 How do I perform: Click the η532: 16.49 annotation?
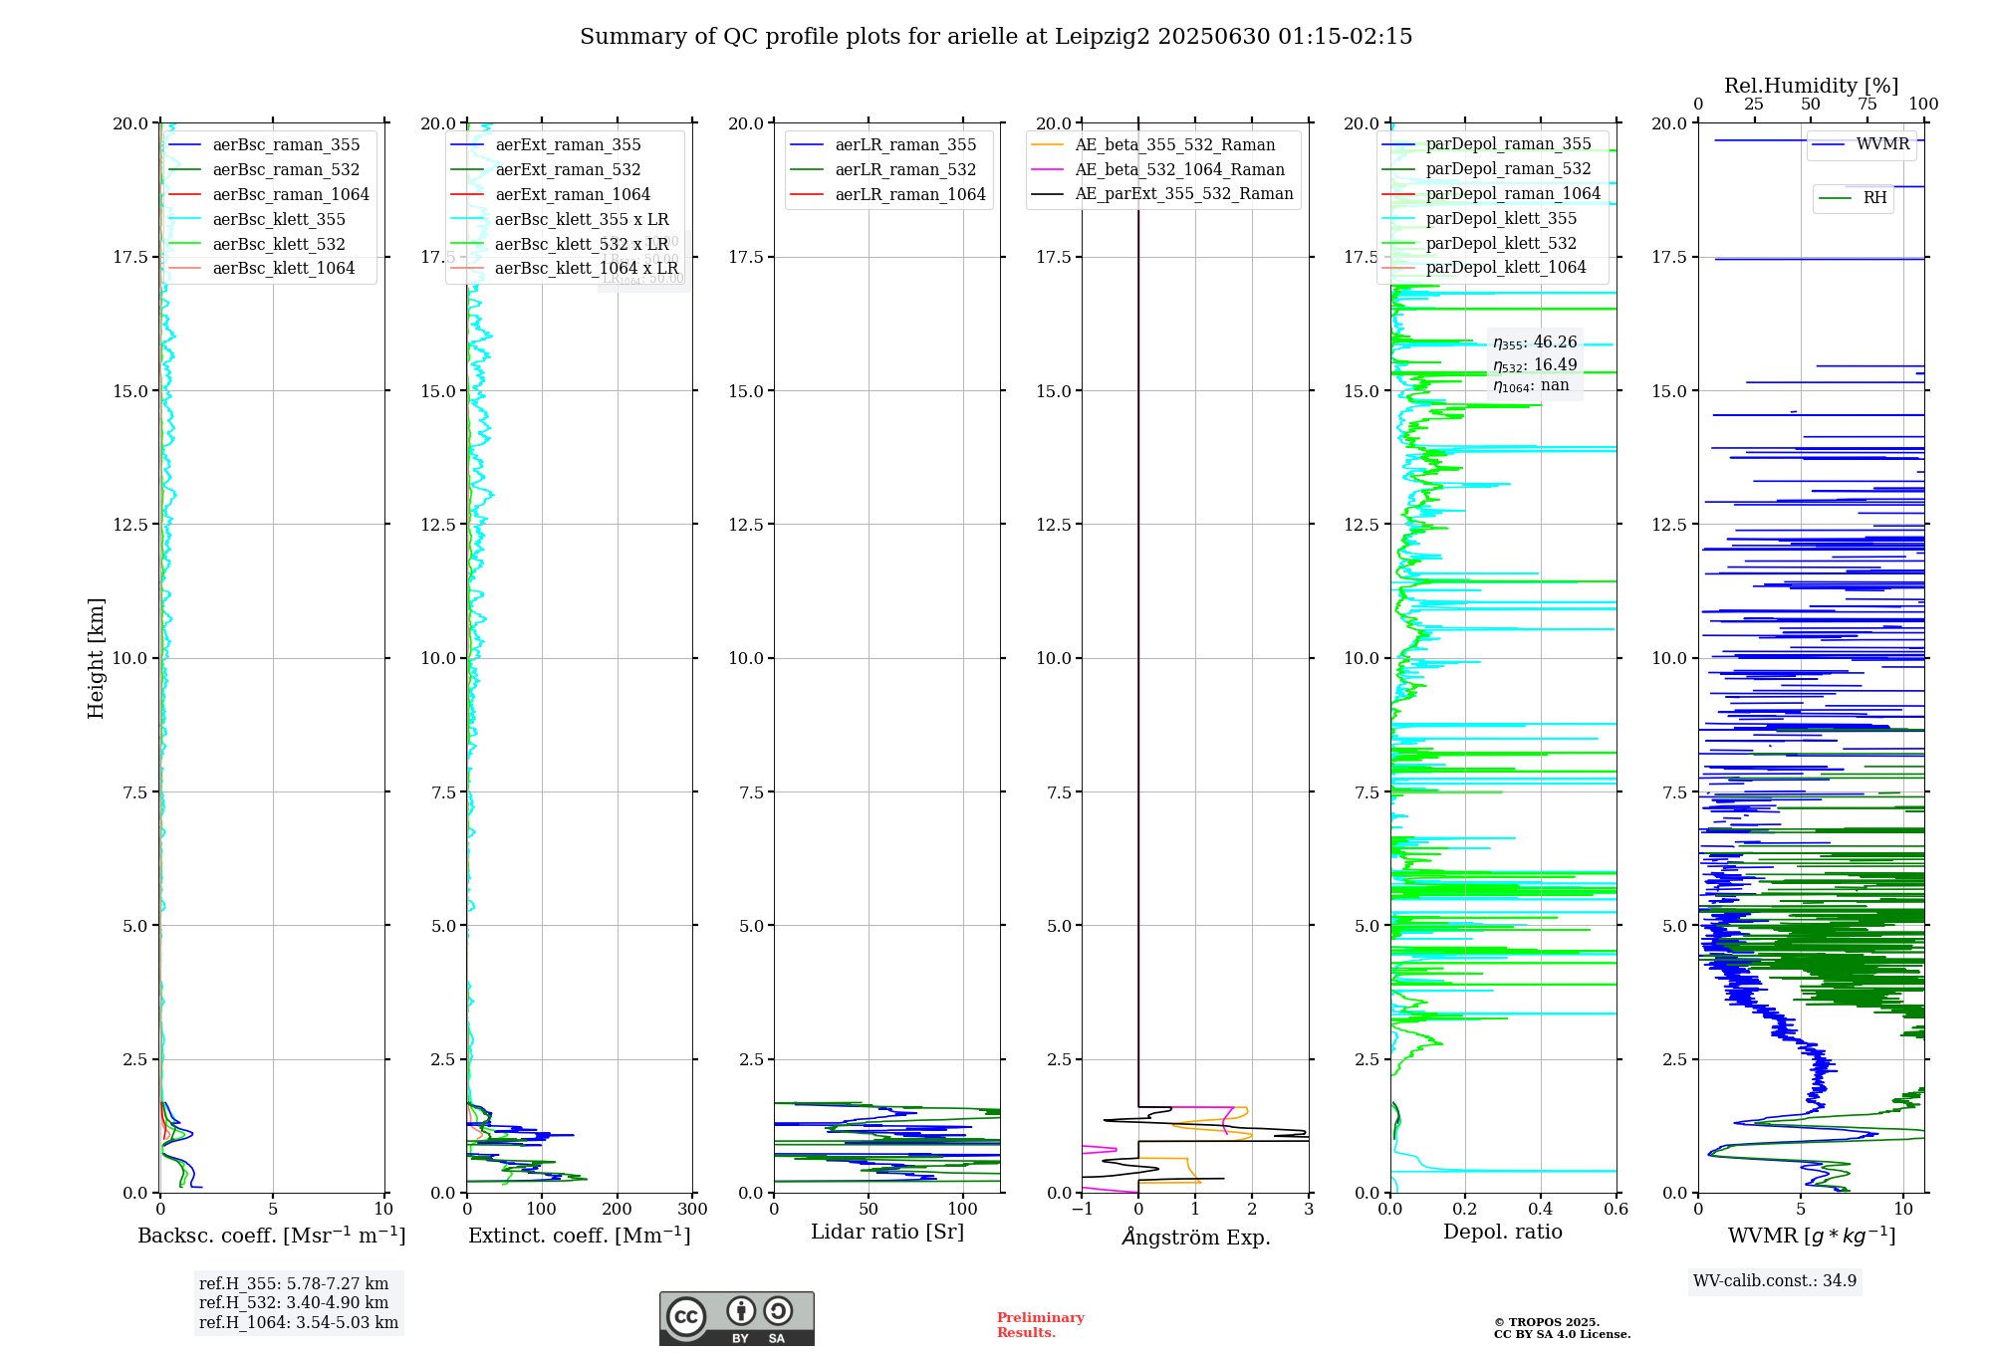point(1535,365)
